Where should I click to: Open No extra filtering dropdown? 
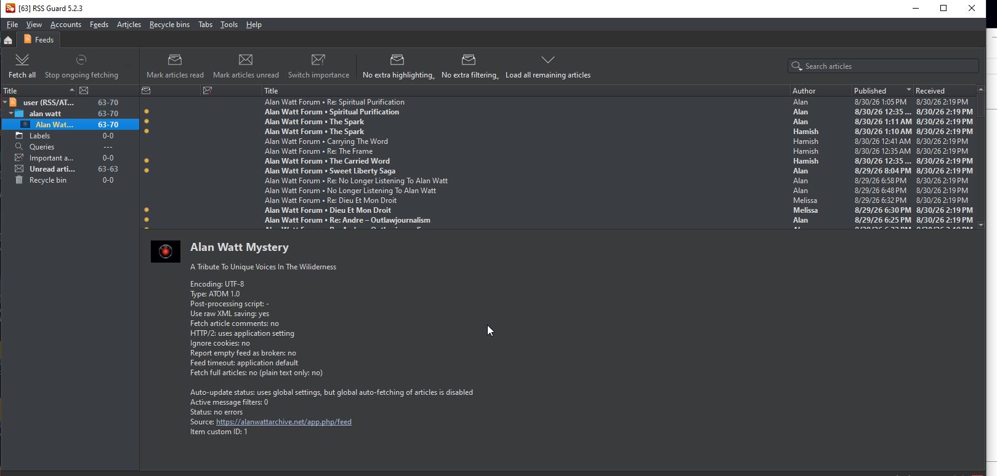(470, 66)
